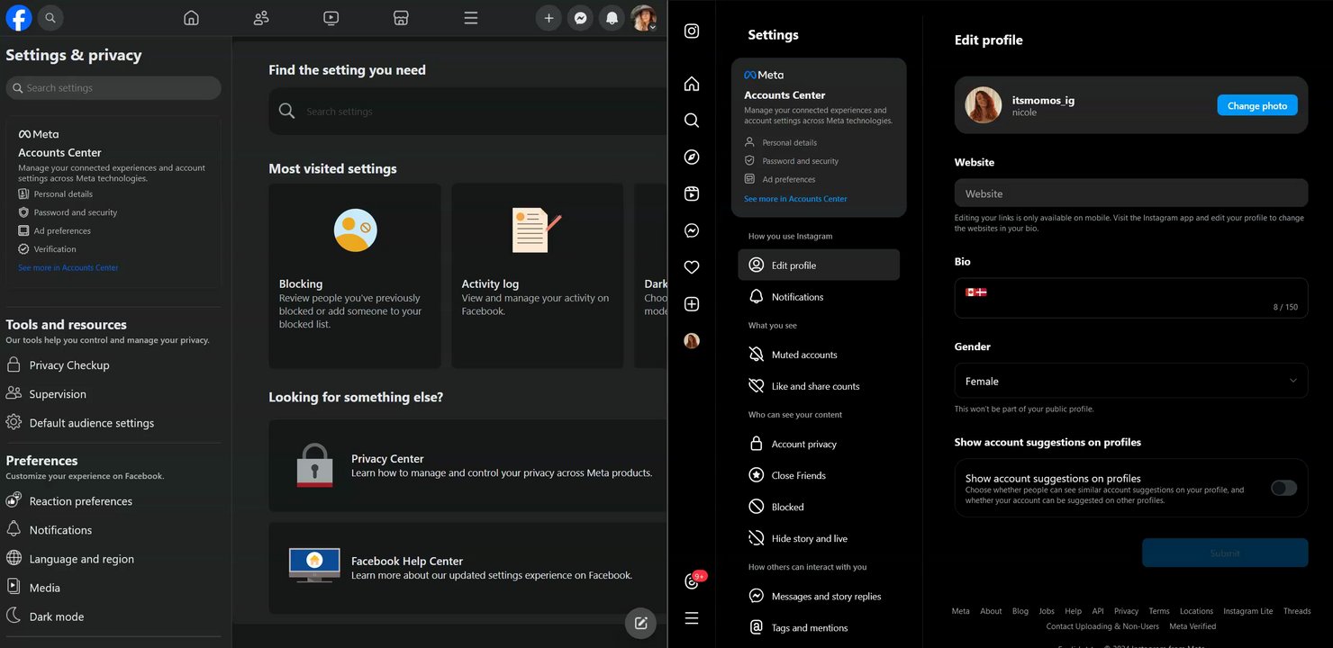This screenshot has width=1333, height=648.
Task: Click See more in Accounts Center on Instagram
Action: 795,199
